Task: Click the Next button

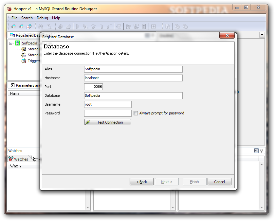Action: point(167,182)
